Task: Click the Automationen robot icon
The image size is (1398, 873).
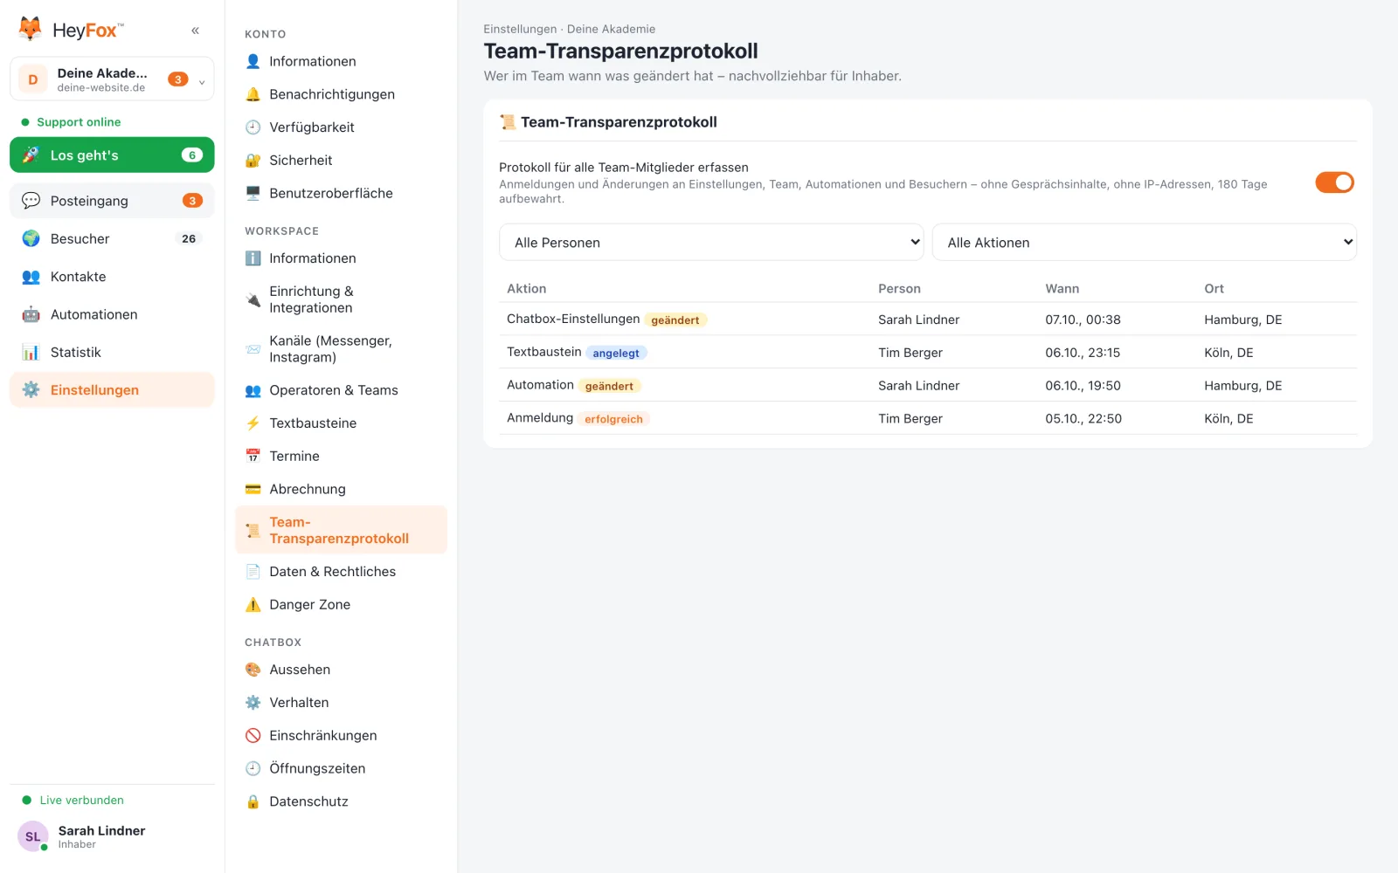Action: [31, 314]
